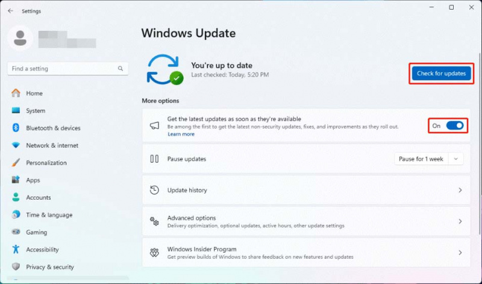Open Update history via its chevron
The image size is (482, 284).
point(460,190)
